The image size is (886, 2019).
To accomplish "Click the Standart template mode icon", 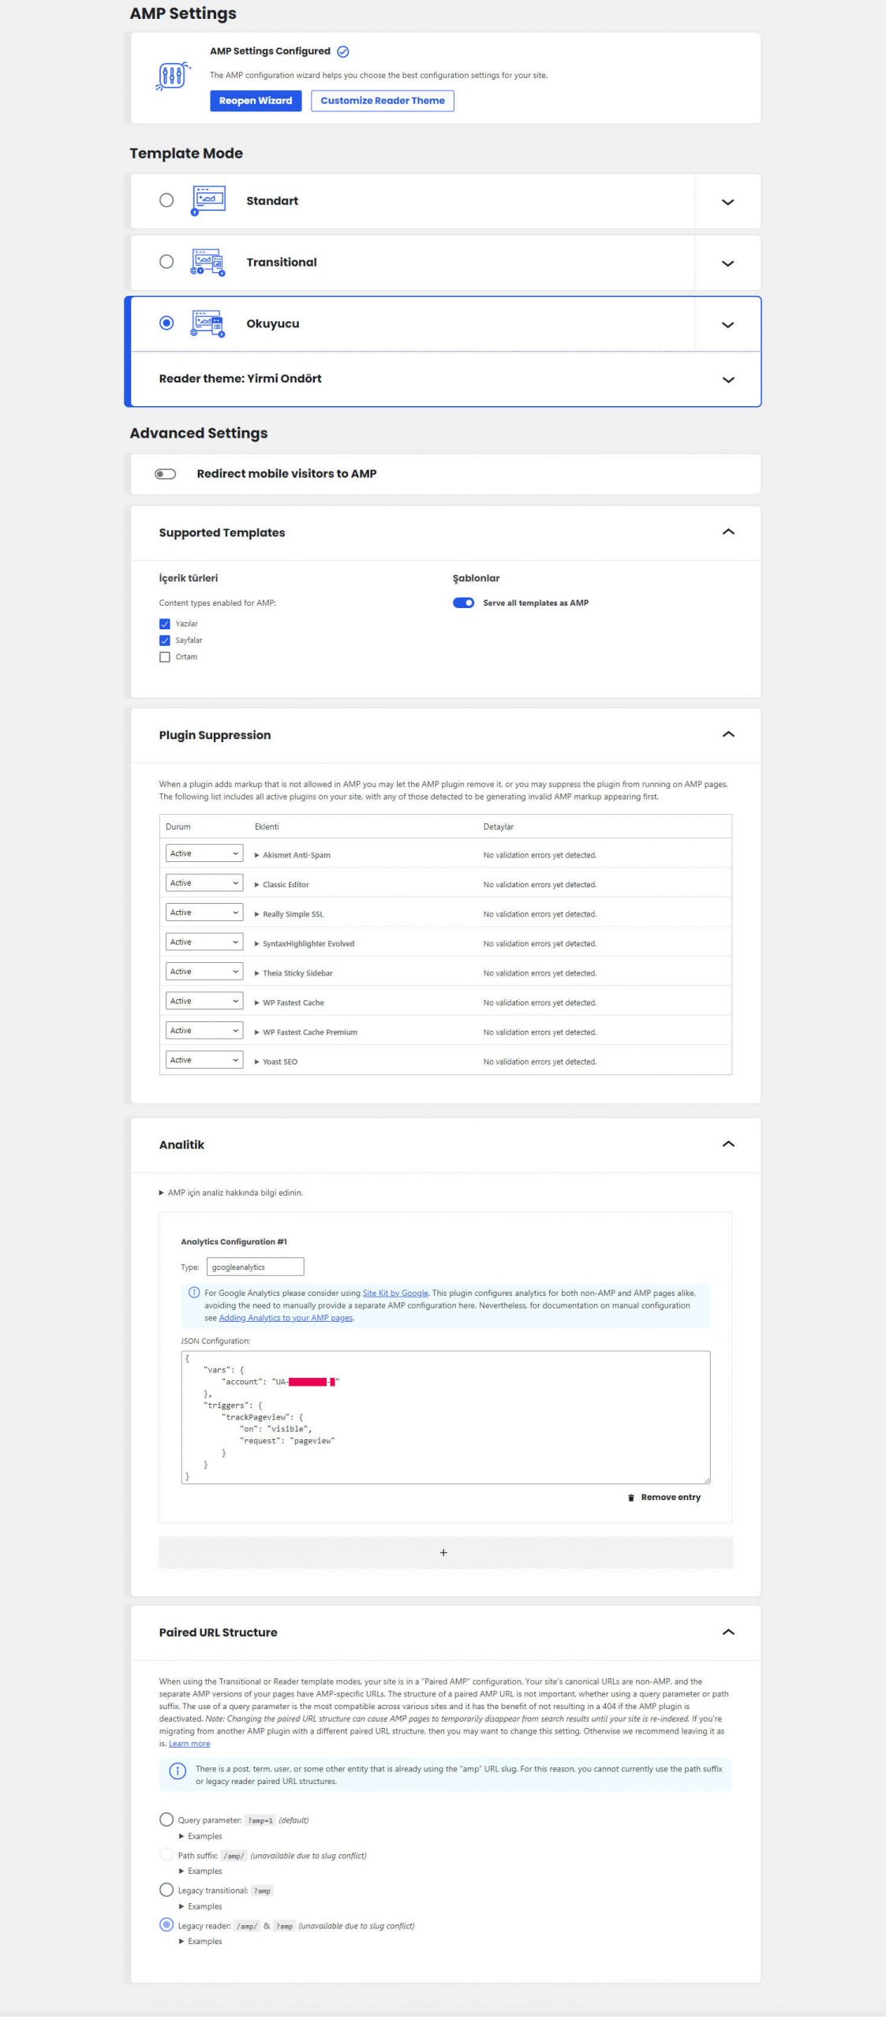I will [208, 200].
